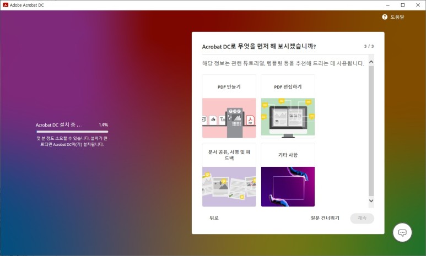This screenshot has height=256, width=426.
Task: Click the dialog heading 'Acrobat DC로 무엇을 먼저 해 보시겠습니까?'
Action: [259, 46]
